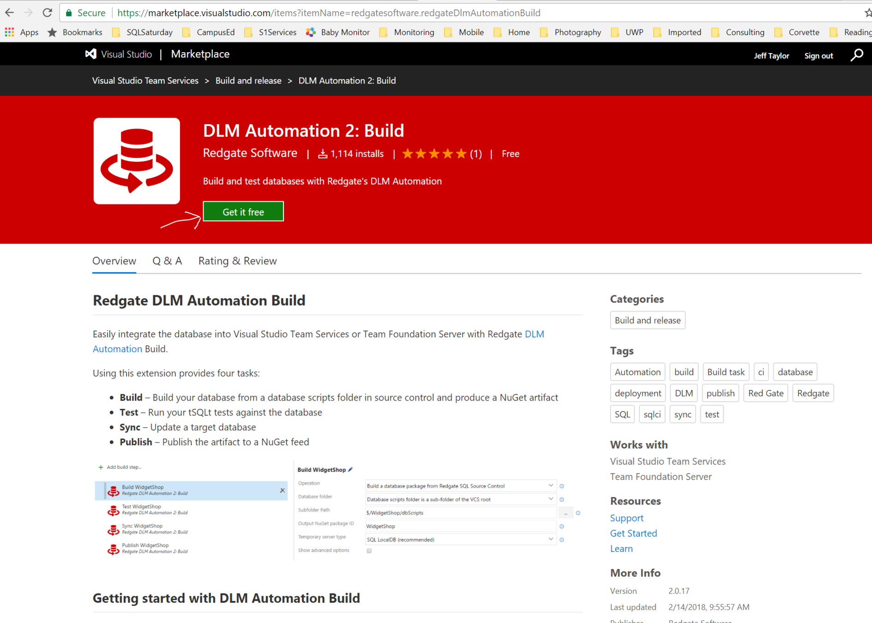Open the CampusEd bookmark folder
The width and height of the screenshot is (872, 623).
point(208,32)
